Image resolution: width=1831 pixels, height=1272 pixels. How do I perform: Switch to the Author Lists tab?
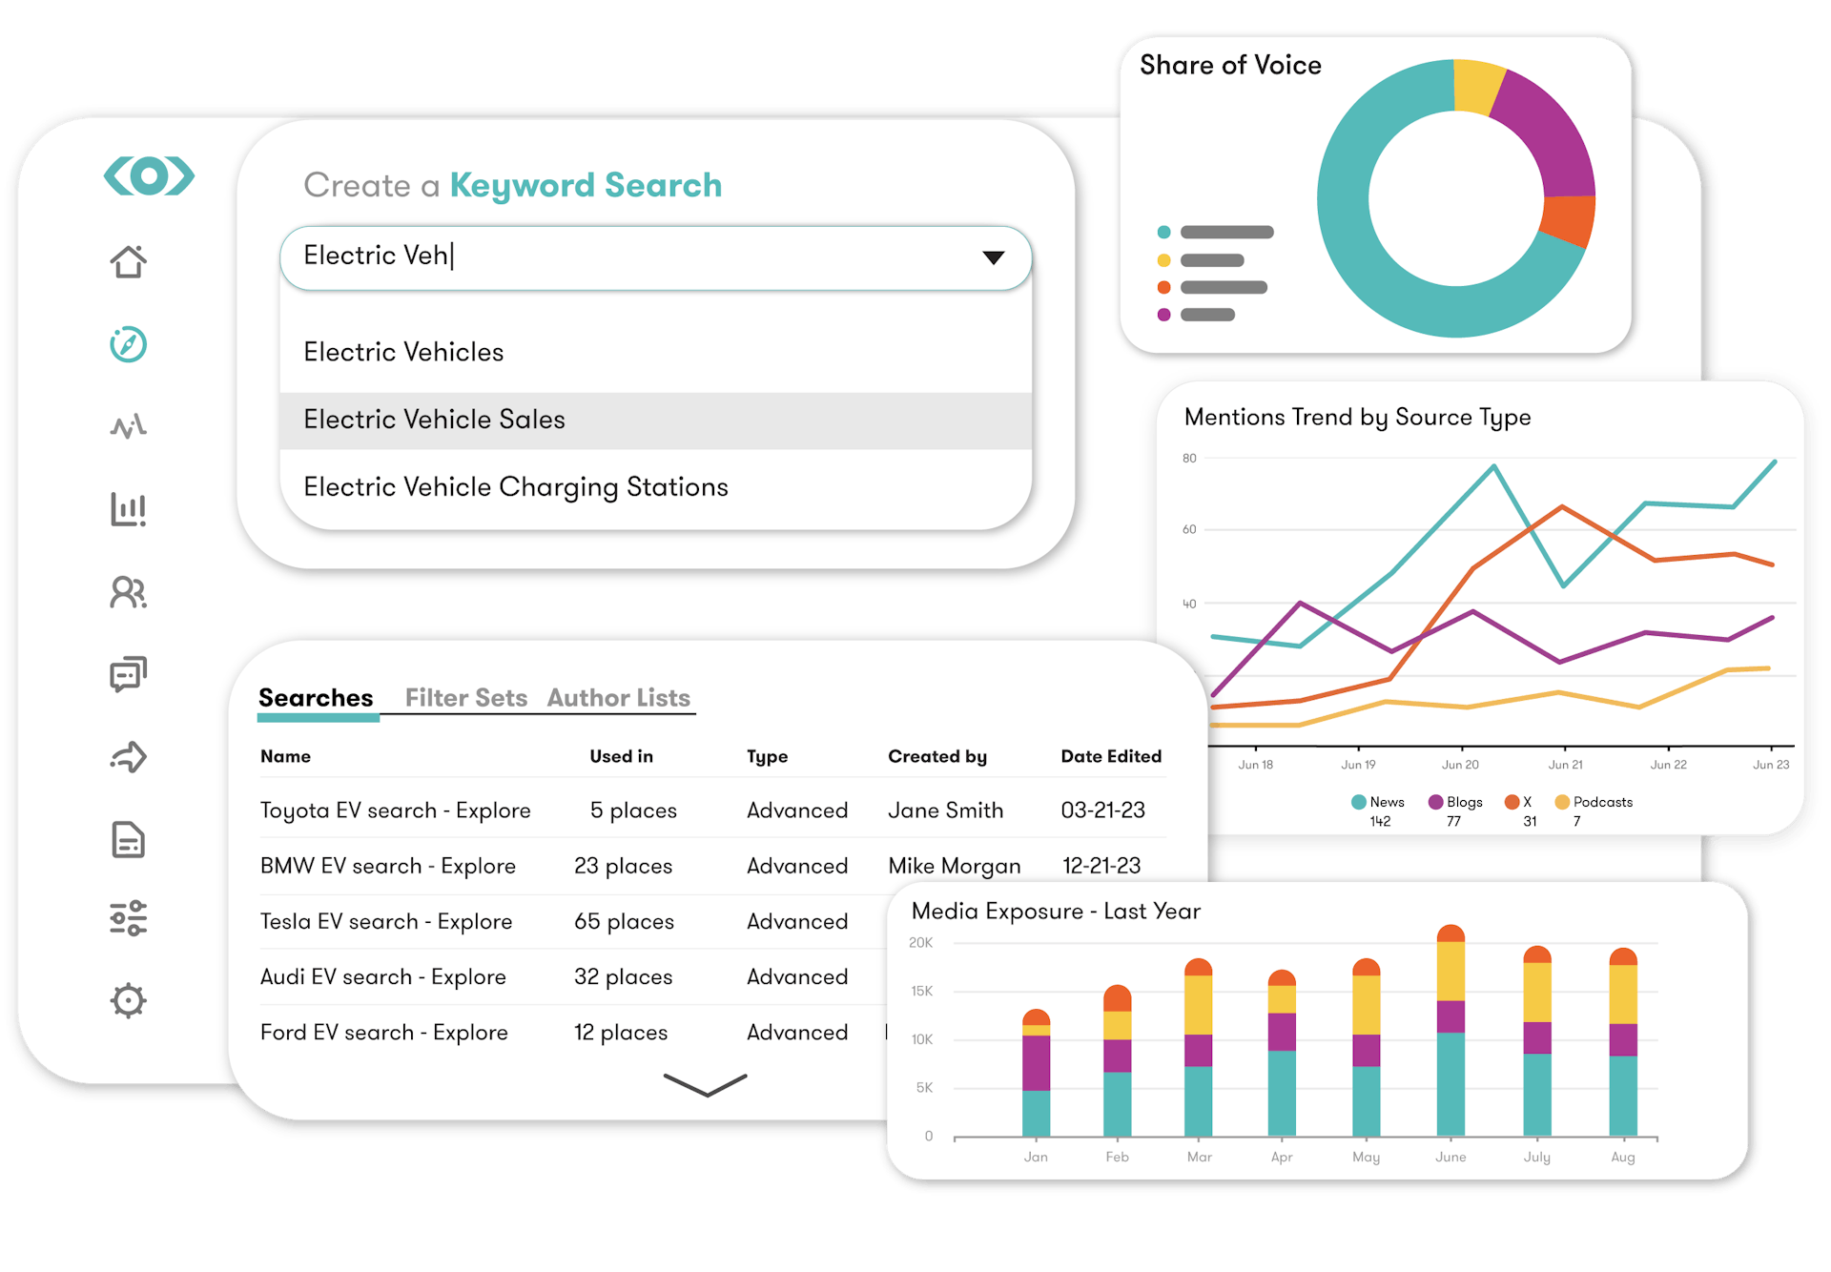click(618, 697)
